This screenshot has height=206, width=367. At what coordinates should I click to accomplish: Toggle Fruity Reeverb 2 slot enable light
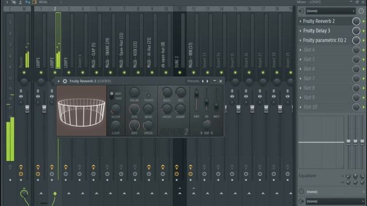pyautogui.click(x=364, y=21)
